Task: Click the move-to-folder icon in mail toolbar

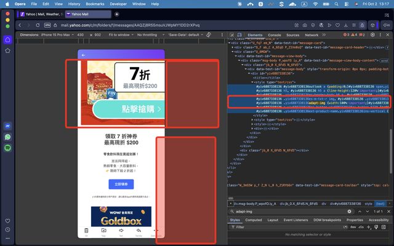Action: pos(104,231)
